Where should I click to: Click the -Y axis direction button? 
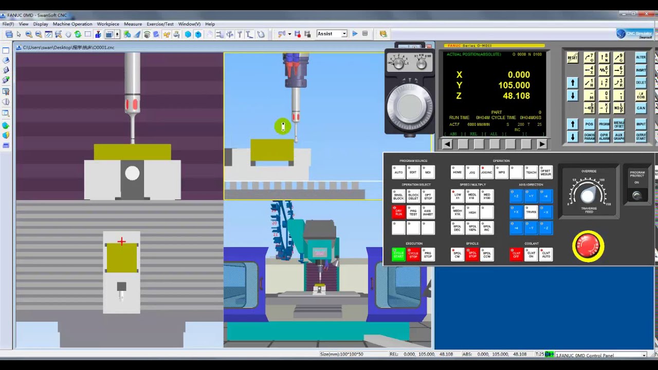tap(531, 227)
